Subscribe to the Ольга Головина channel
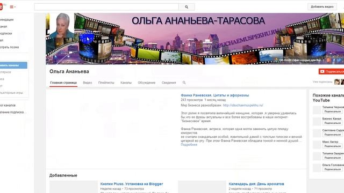The width and height of the screenshot is (344, 193). (x=333, y=169)
